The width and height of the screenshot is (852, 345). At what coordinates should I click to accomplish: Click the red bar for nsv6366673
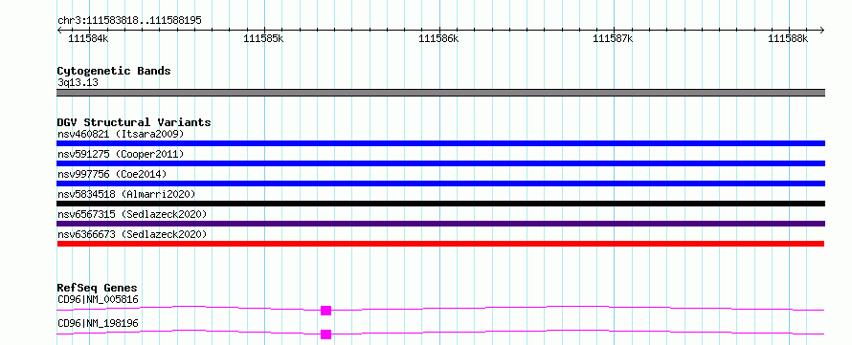point(440,244)
